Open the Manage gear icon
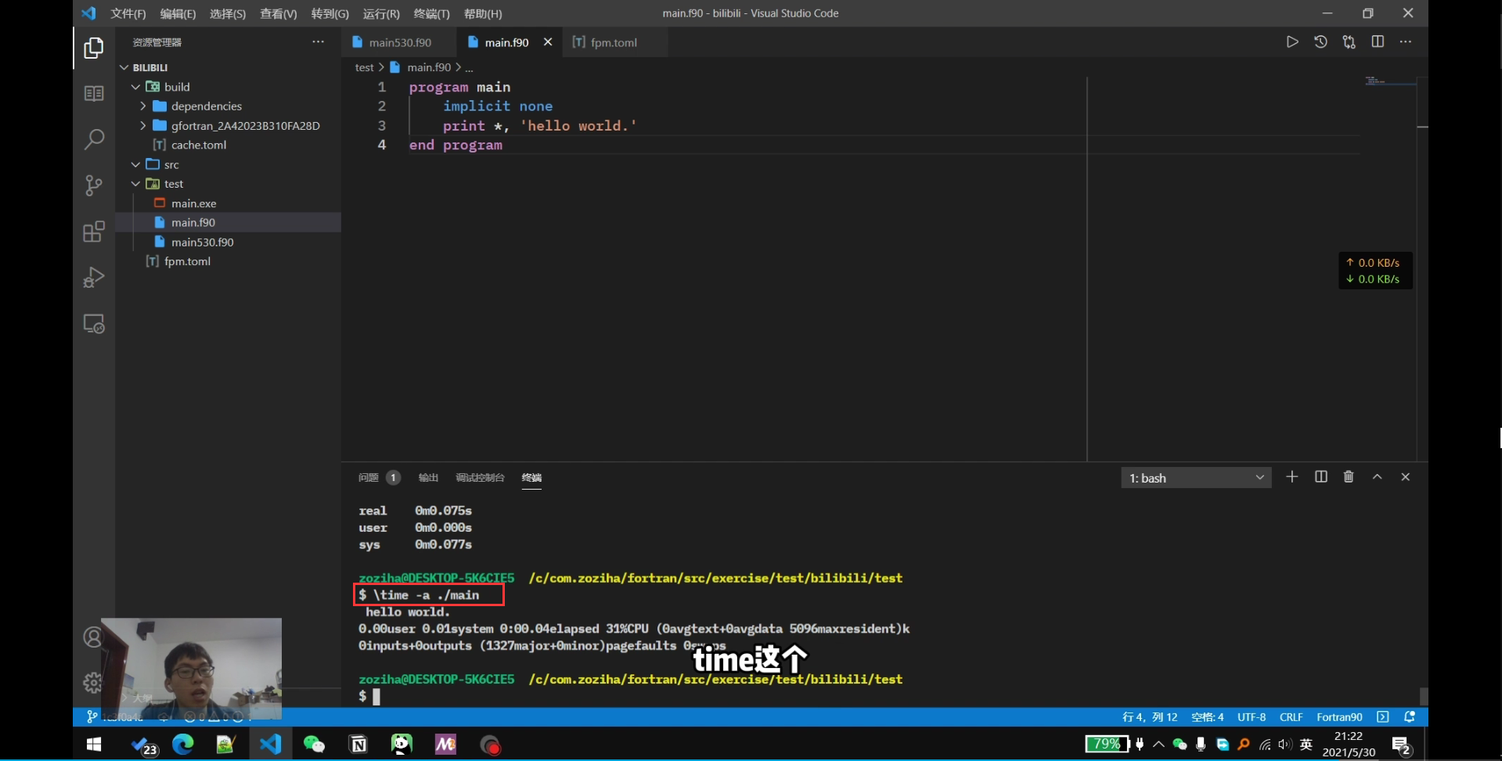This screenshot has height=761, width=1502. click(92, 683)
